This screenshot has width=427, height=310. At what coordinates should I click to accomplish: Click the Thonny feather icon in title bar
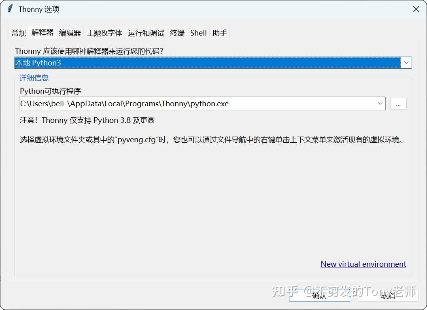click(9, 8)
